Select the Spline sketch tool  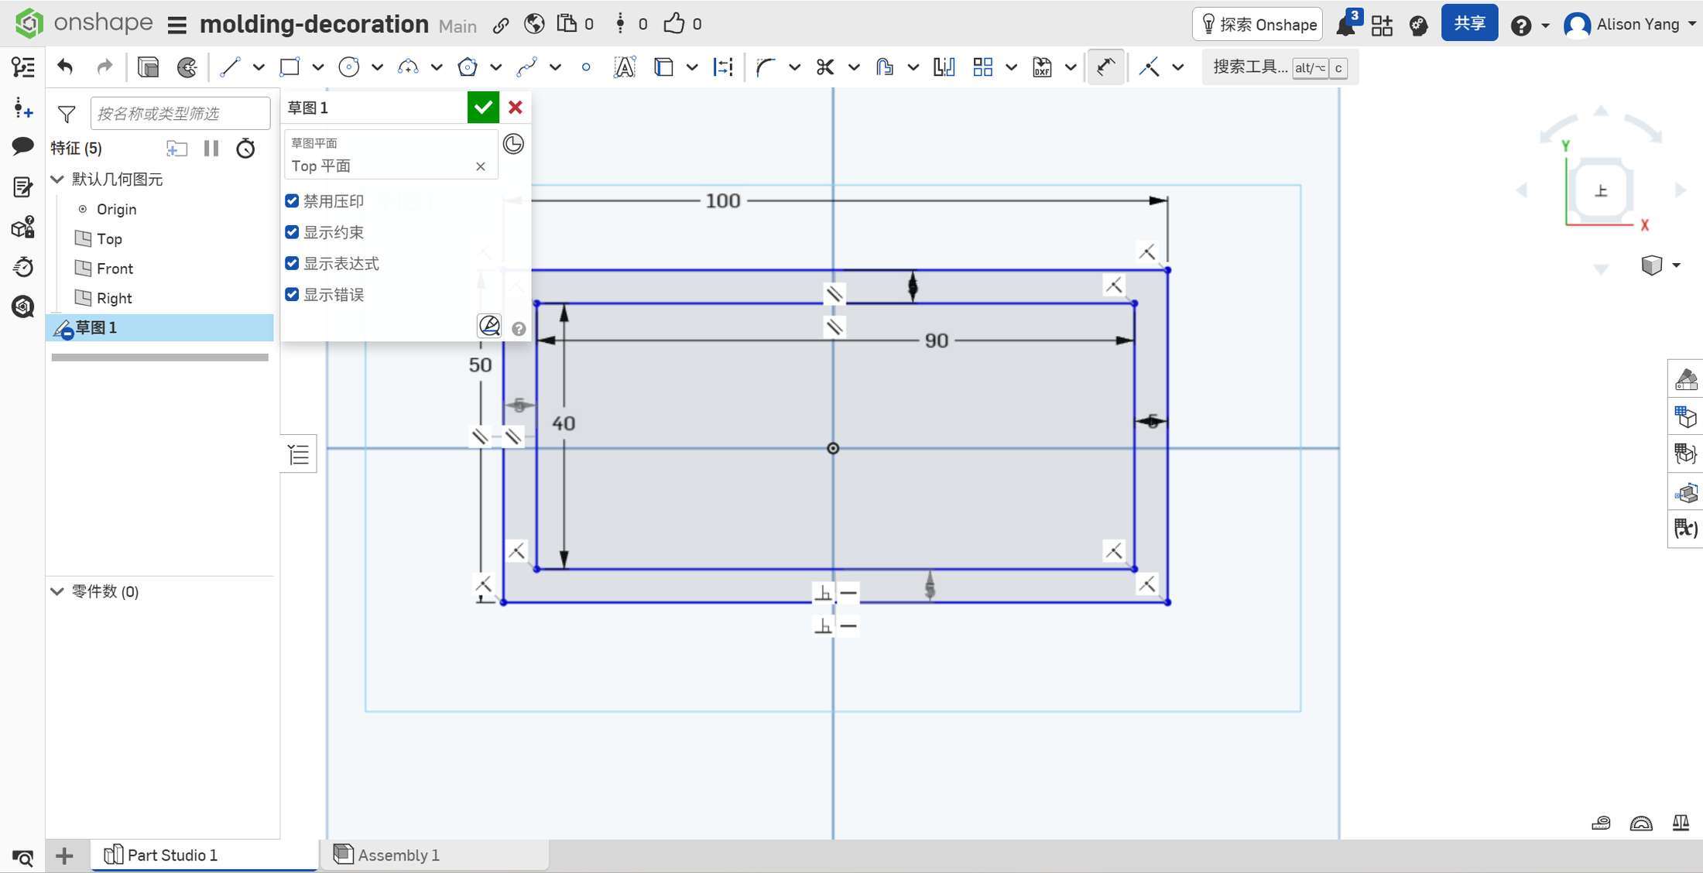[527, 67]
